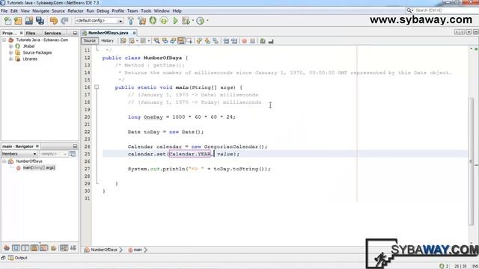Click the Stop Macro Recording icon
The width and height of the screenshot is (479, 269).
(253, 41)
